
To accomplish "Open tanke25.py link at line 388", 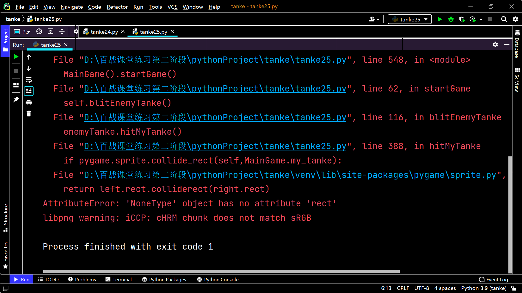I will [x=215, y=146].
